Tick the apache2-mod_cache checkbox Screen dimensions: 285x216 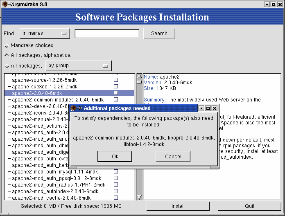point(116,198)
